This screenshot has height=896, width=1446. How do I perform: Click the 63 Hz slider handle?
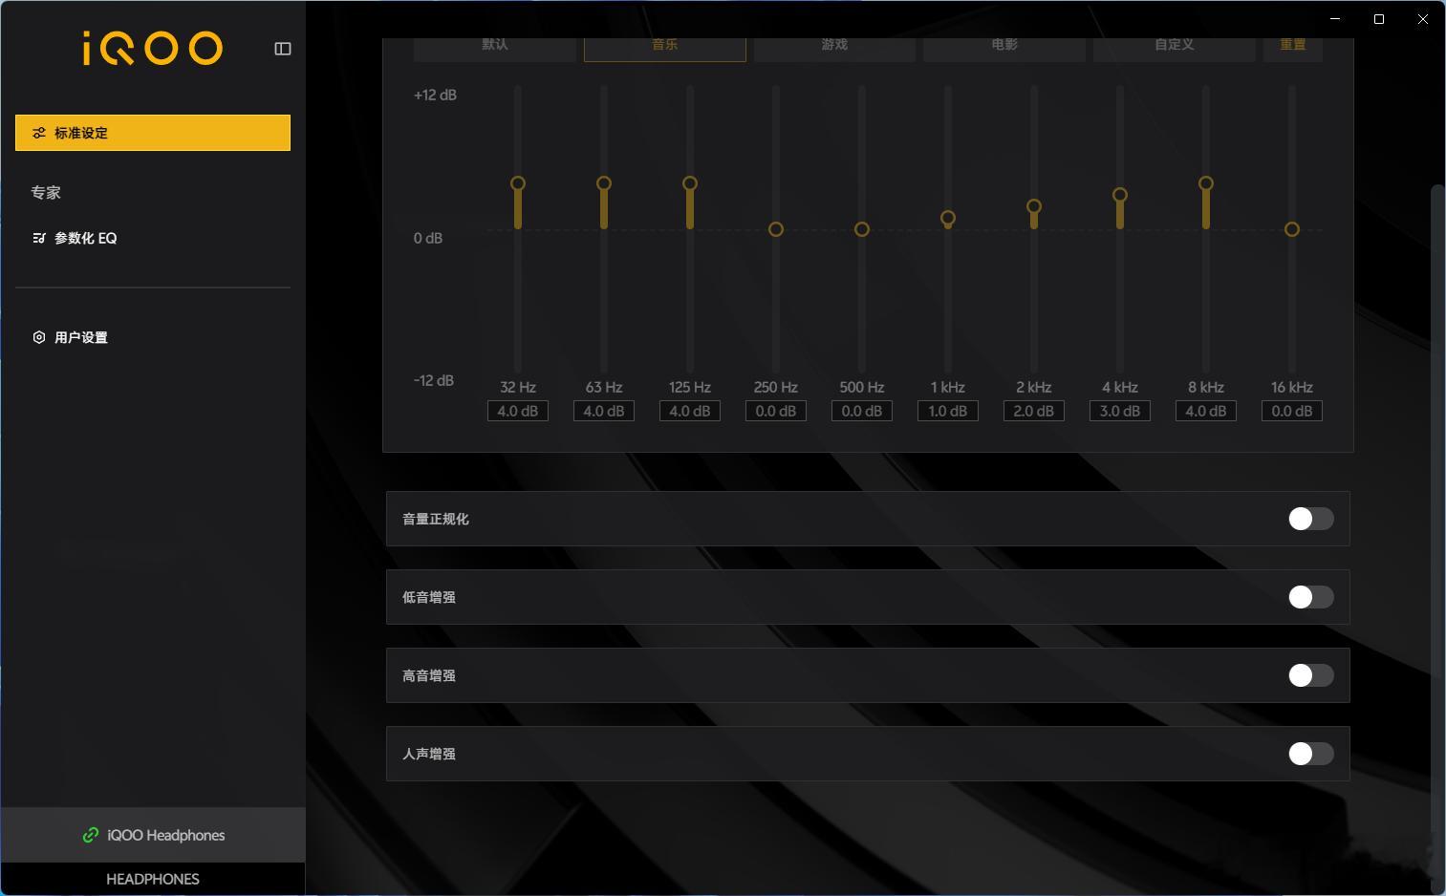coord(604,183)
